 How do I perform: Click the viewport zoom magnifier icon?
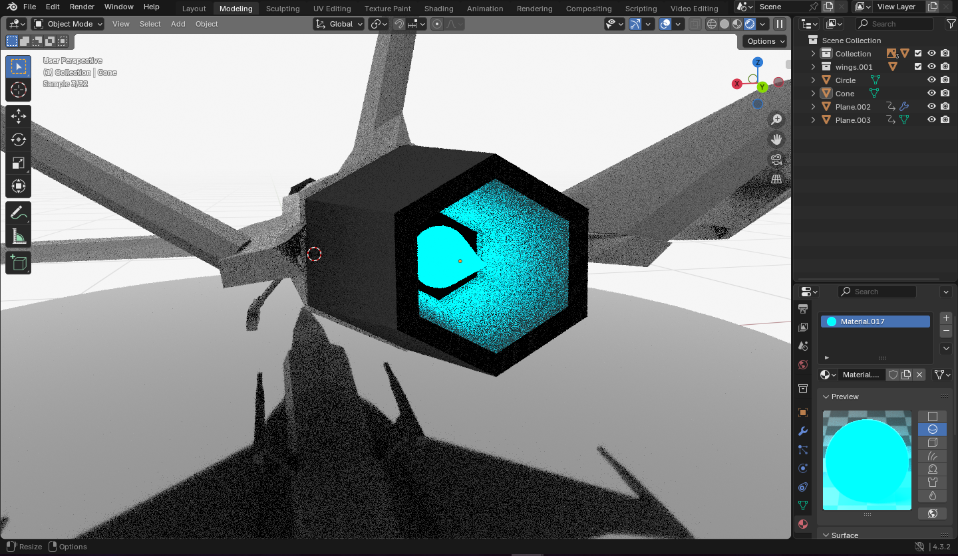776,120
